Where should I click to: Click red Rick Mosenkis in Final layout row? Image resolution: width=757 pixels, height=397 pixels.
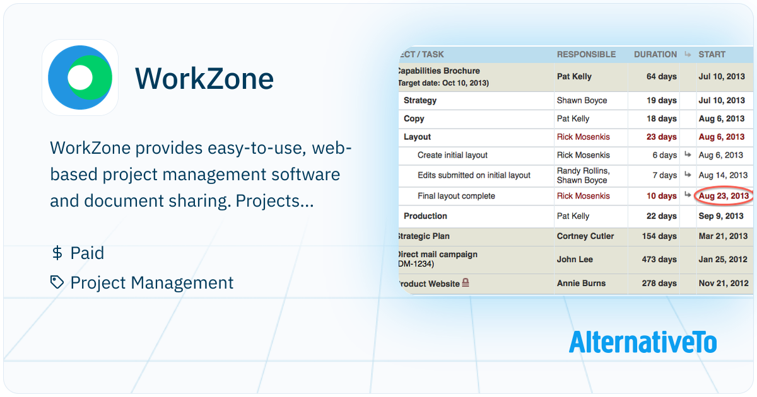(x=584, y=196)
